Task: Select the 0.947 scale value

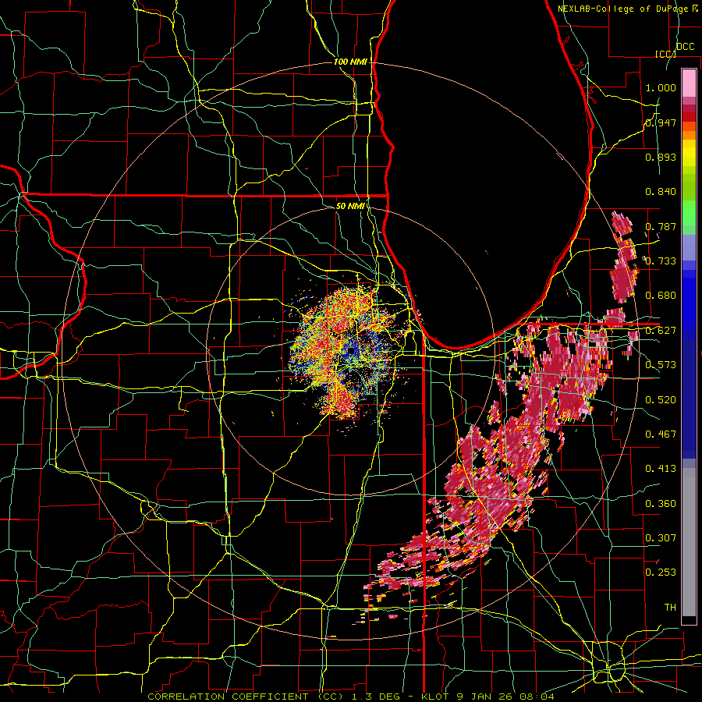Action: tap(661, 122)
